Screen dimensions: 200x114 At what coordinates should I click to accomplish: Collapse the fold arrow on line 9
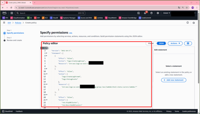47,69
